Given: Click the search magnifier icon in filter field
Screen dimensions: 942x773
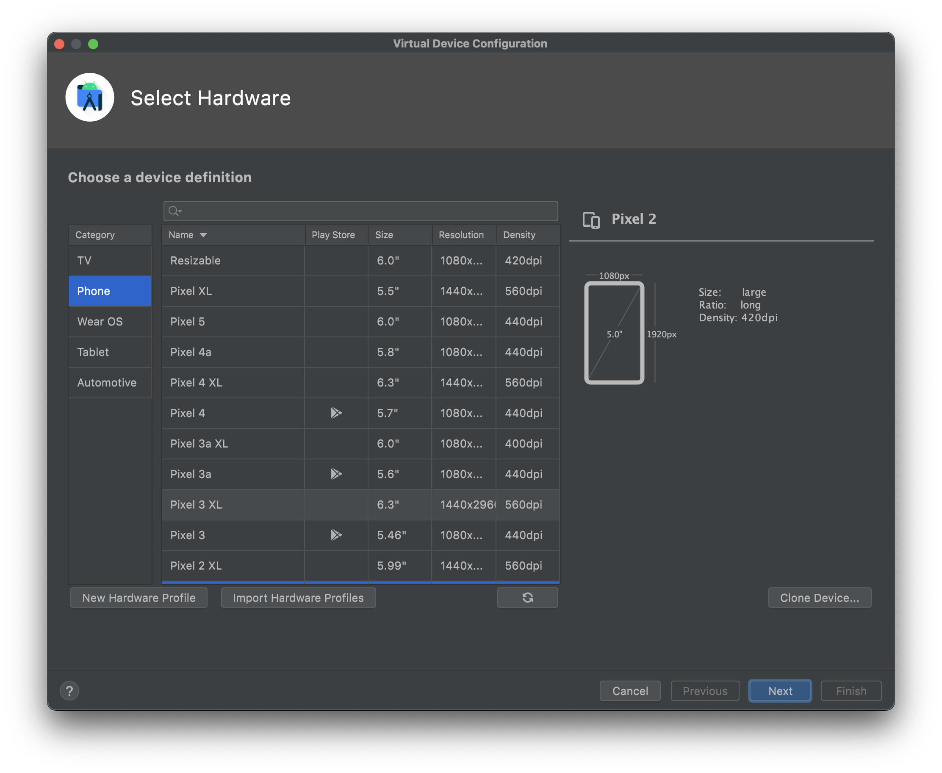Looking at the screenshot, I should pos(174,211).
